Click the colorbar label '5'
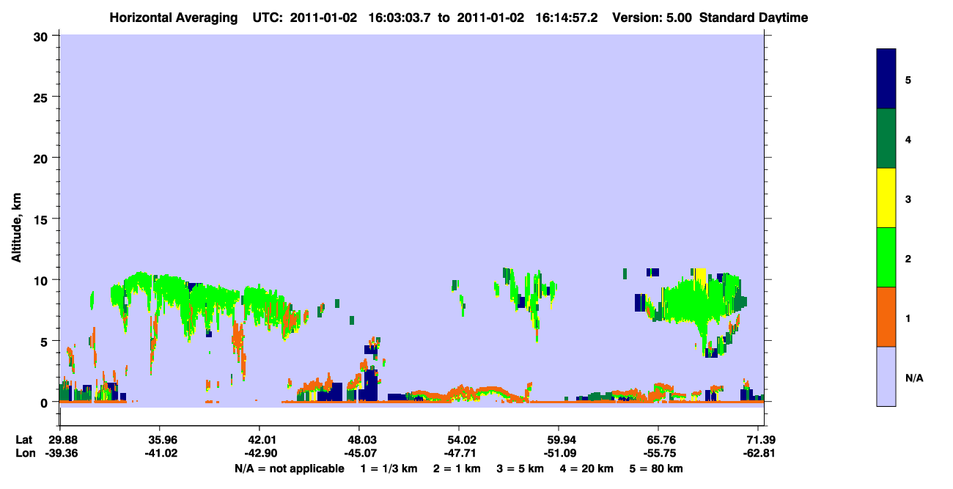This screenshot has height=489, width=953. 908,79
